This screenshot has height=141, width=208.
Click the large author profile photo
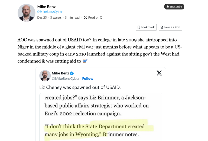[26, 13]
